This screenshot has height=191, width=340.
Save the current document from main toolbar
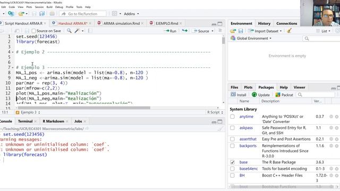click(34, 14)
